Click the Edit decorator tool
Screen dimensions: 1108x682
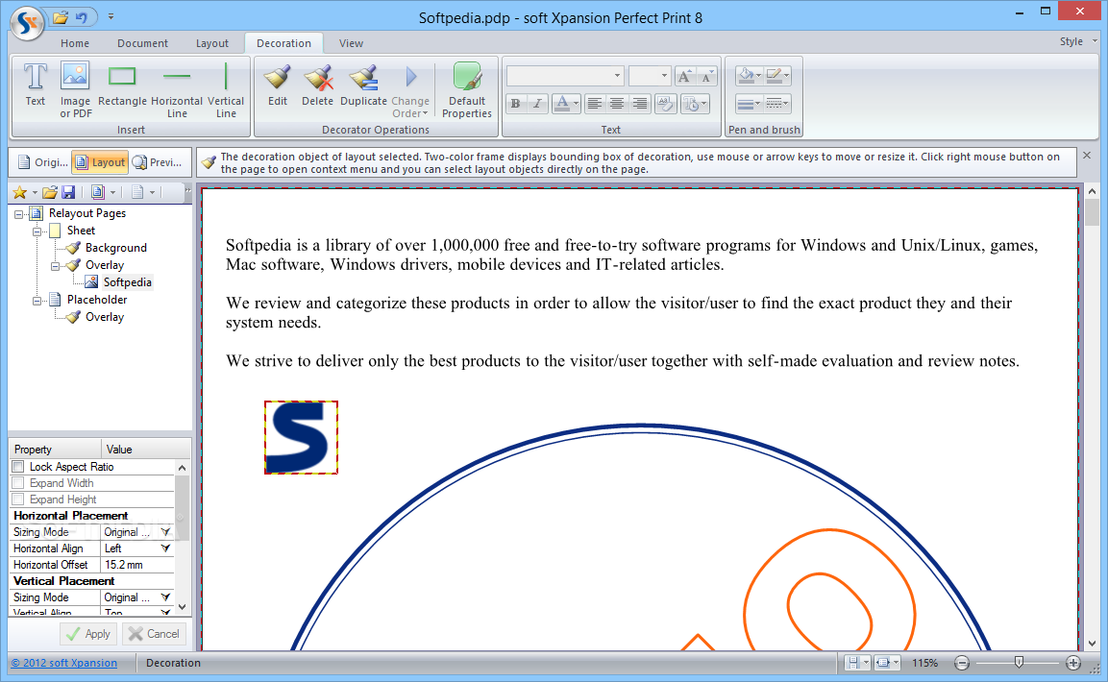click(x=278, y=85)
